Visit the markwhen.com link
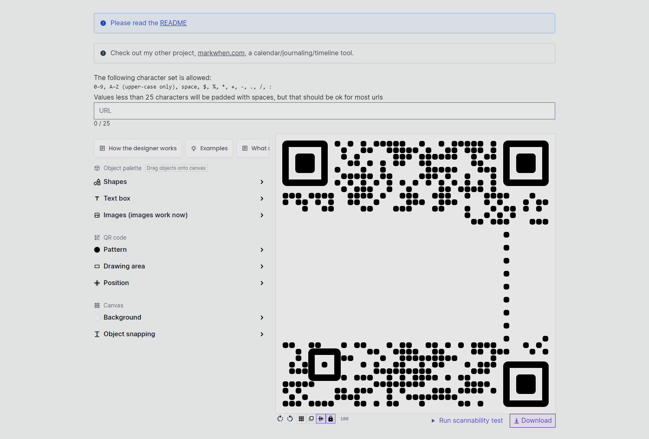649x439 pixels. [x=221, y=53]
